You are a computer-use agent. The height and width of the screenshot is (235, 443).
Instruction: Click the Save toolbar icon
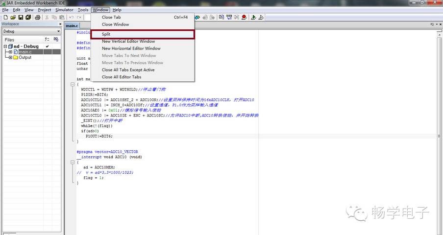pyautogui.click(x=21, y=17)
